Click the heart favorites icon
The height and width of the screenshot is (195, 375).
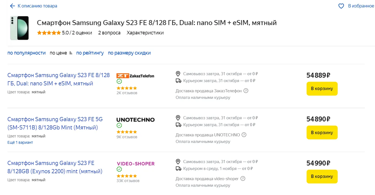(341, 6)
